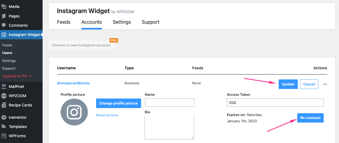The width and height of the screenshot is (339, 143).
Task: Open the Support tab
Action: [150, 22]
